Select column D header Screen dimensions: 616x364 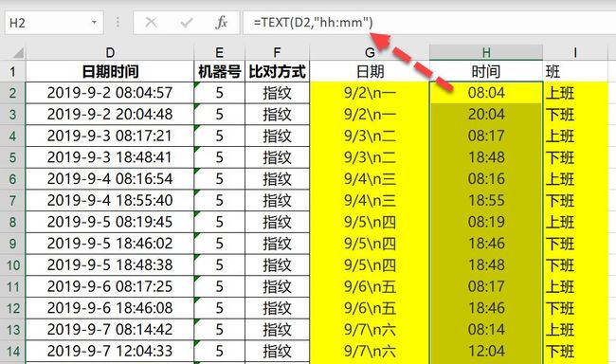click(x=110, y=52)
